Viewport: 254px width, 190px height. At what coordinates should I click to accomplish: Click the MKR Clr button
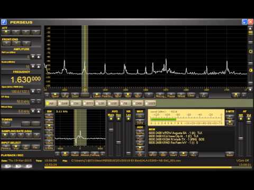[140, 116]
